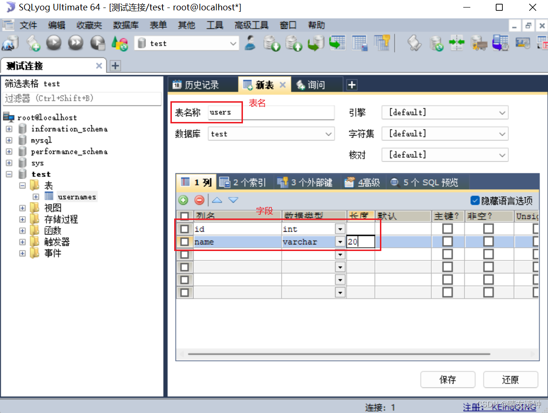Click the database synchronization icon
The width and height of the screenshot is (548, 413).
point(436,43)
